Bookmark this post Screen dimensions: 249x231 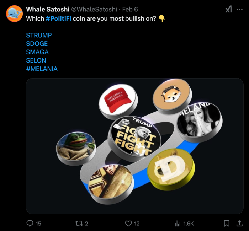pyautogui.click(x=227, y=224)
